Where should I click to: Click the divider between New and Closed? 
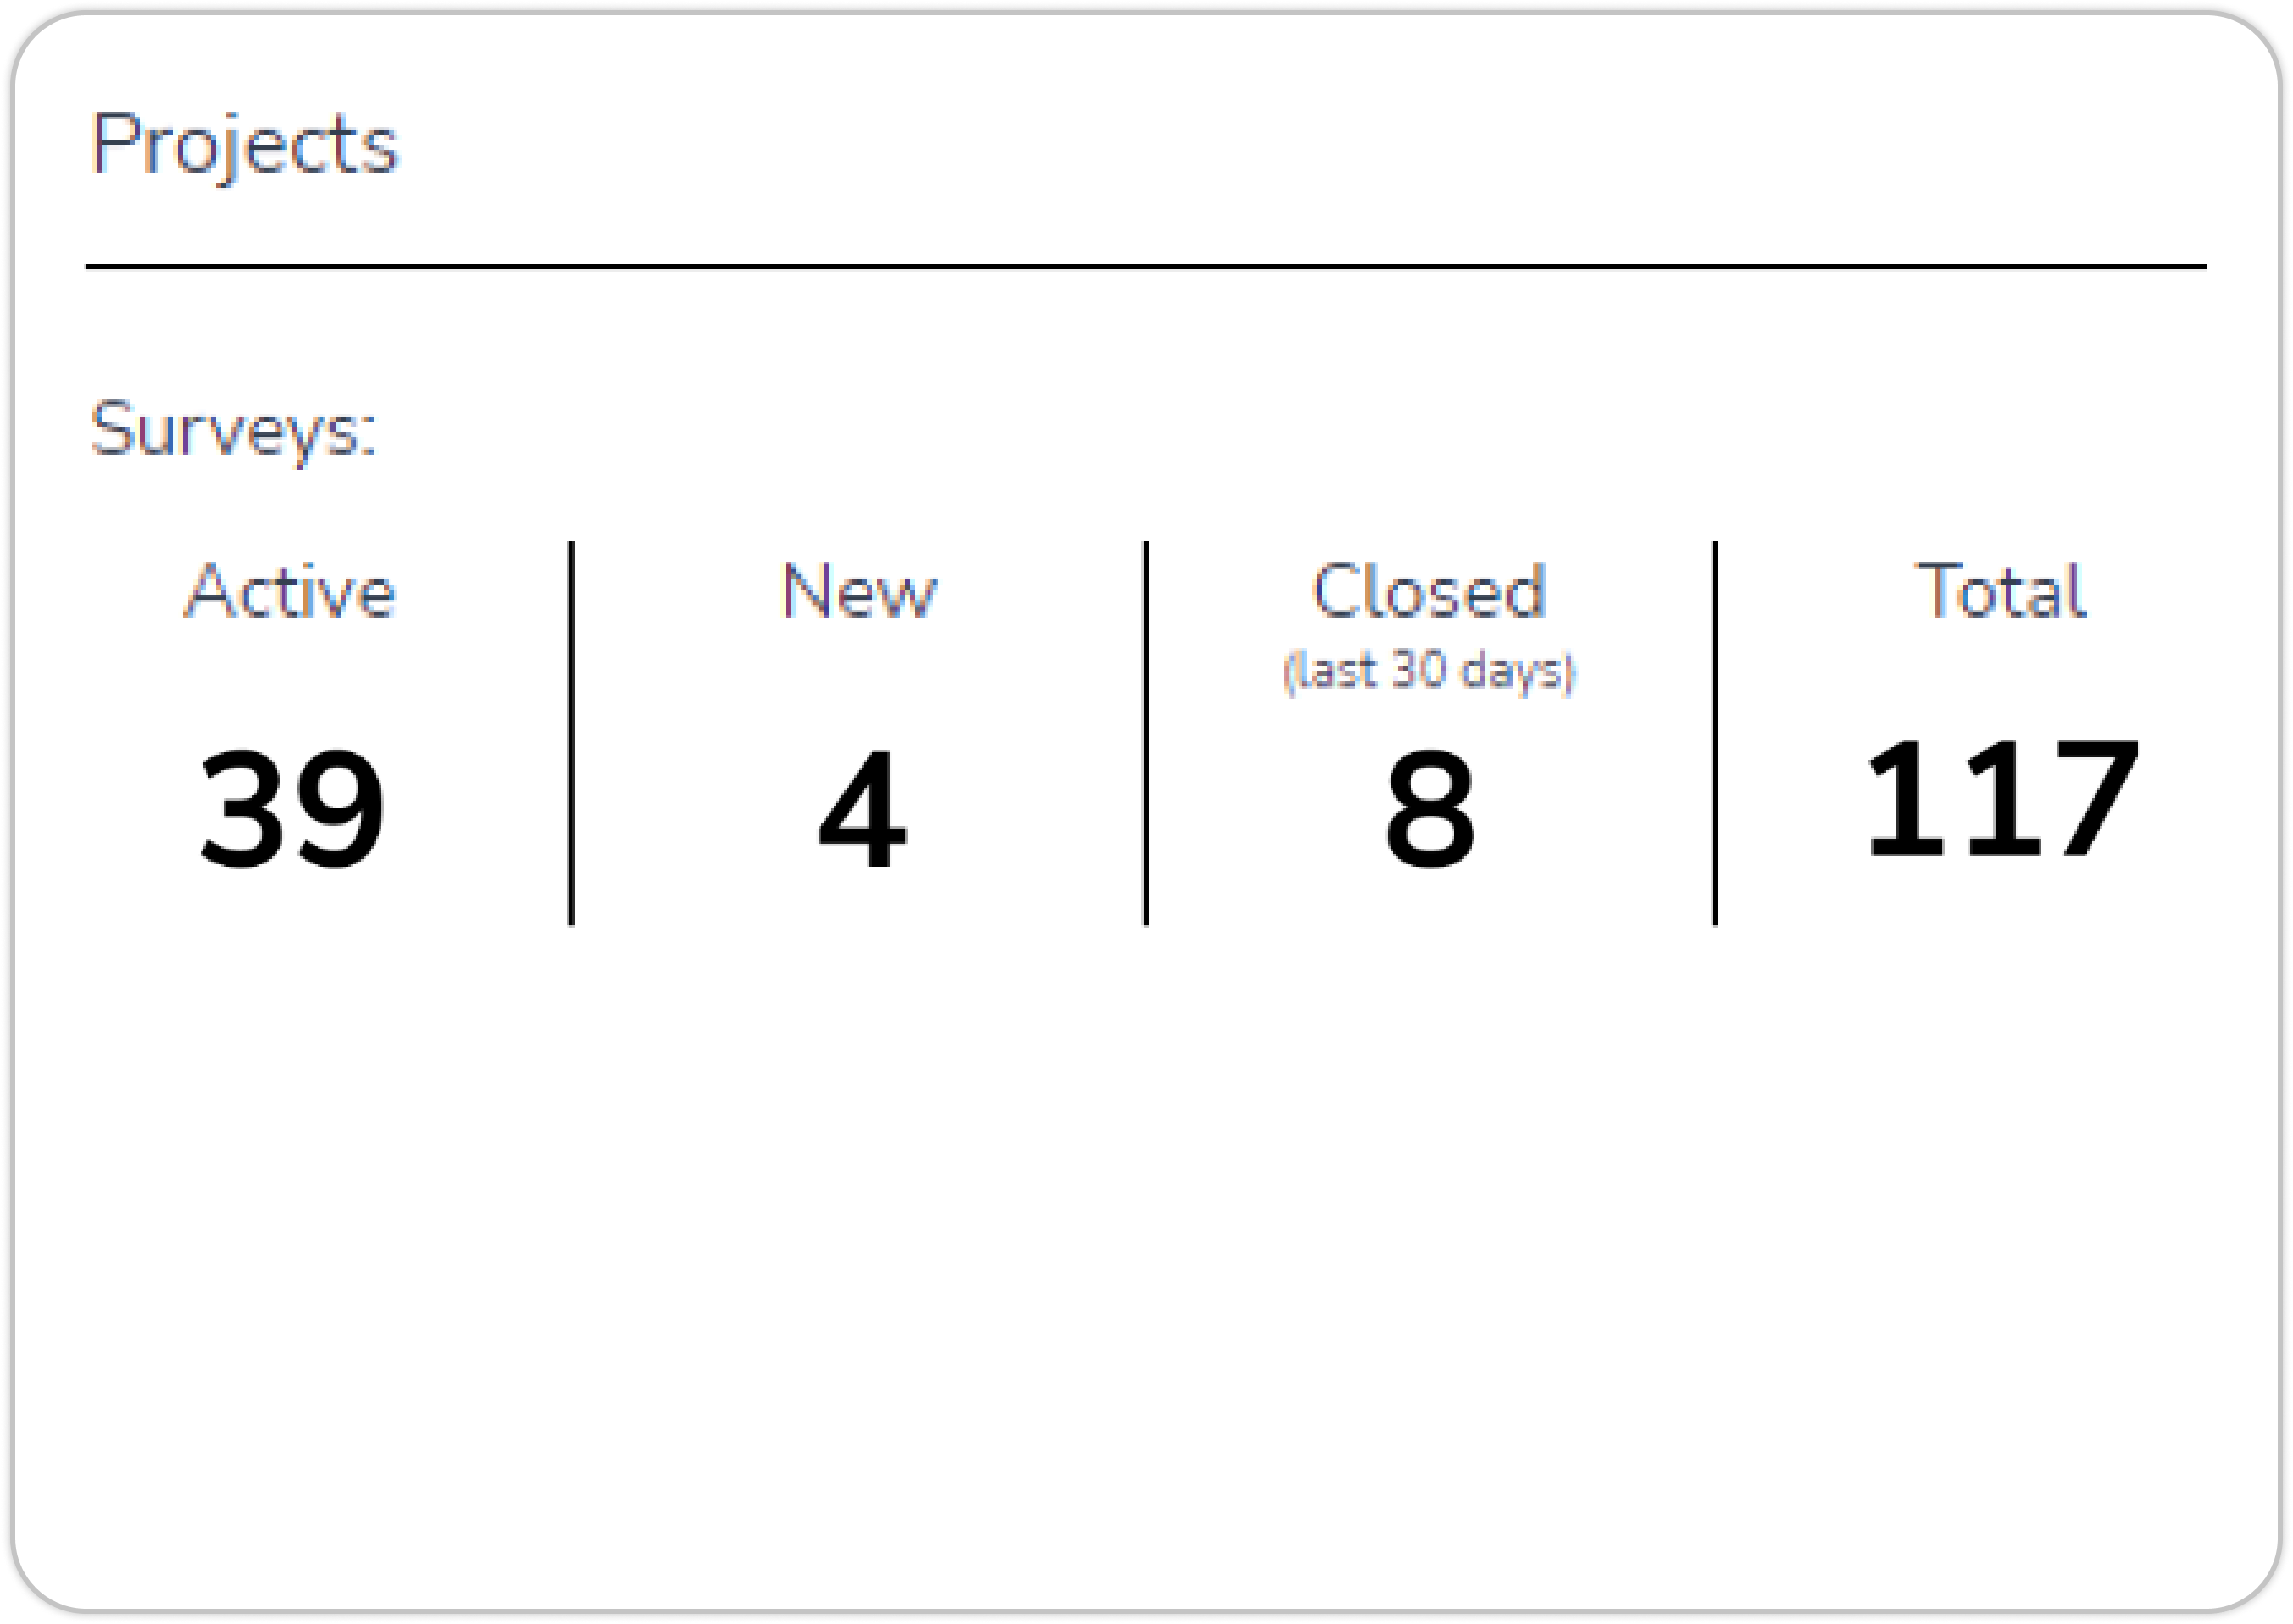(1146, 733)
